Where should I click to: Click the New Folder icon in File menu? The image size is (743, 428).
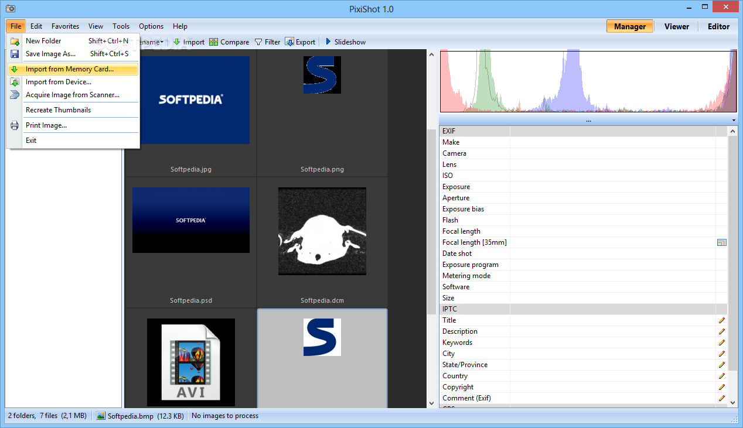[15, 41]
